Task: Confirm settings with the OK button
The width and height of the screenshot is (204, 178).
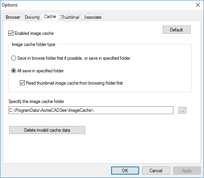Action: click(x=125, y=171)
